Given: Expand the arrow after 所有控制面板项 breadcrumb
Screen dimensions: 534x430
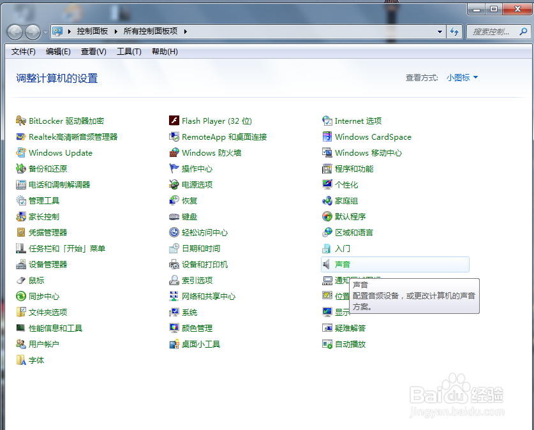Looking at the screenshot, I should (186, 31).
